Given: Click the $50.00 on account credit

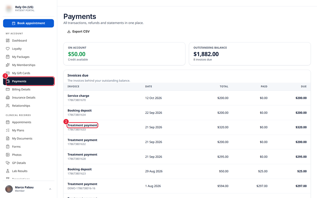Looking at the screenshot, I should (x=77, y=54).
